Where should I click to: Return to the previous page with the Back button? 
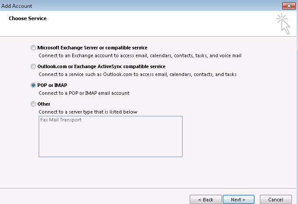tap(206, 200)
